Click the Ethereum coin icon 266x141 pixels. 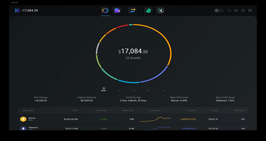pyautogui.click(x=23, y=128)
